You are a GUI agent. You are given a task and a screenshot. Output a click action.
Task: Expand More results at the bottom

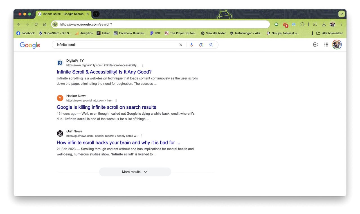pyautogui.click(x=135, y=172)
